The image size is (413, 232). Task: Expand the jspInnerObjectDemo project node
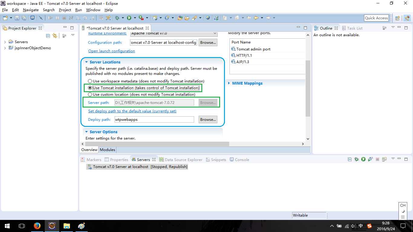click(x=5, y=48)
